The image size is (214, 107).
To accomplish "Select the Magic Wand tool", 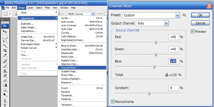I will click(x=5, y=46).
